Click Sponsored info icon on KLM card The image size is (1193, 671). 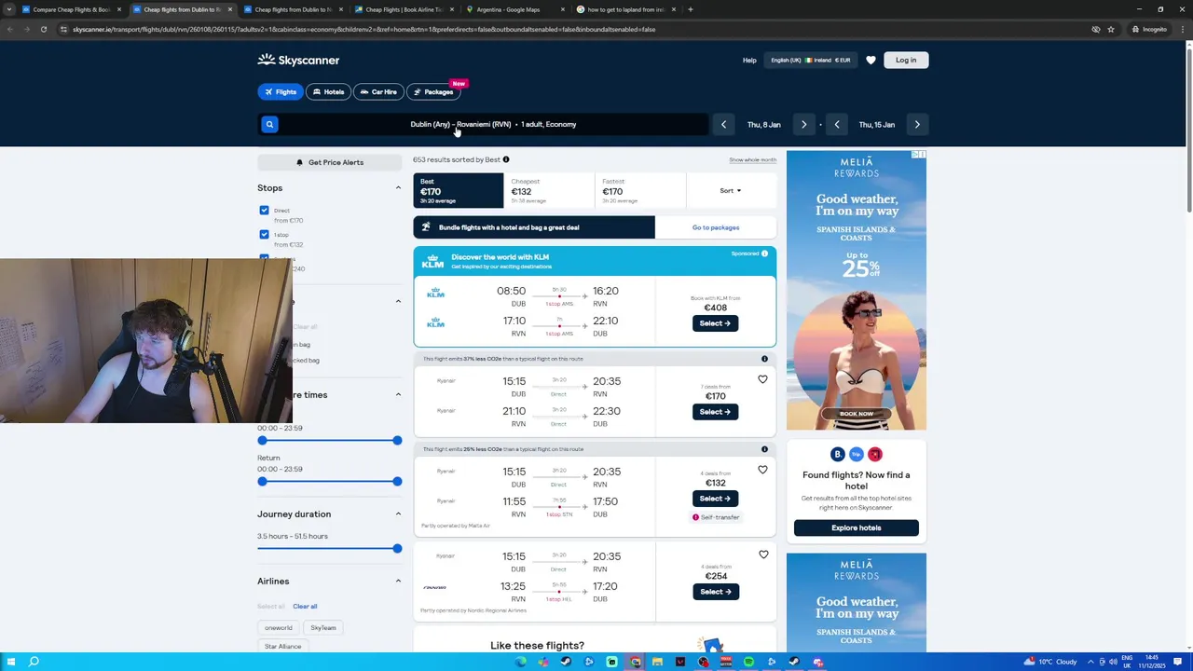tap(764, 253)
